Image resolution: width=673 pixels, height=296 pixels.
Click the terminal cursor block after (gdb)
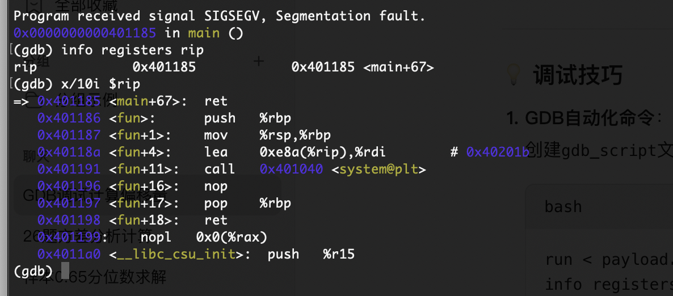click(65, 270)
